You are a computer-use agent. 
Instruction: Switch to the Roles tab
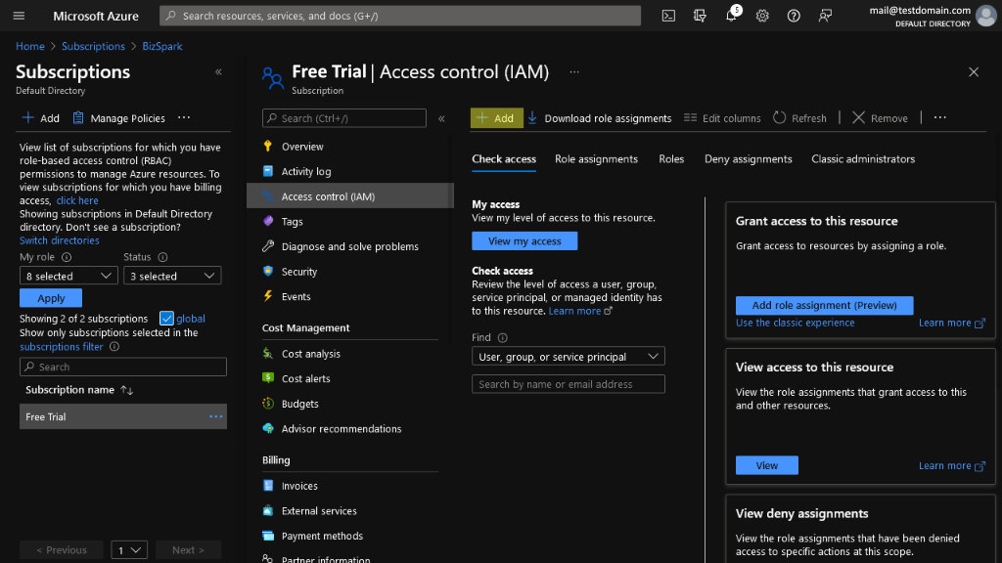click(671, 159)
